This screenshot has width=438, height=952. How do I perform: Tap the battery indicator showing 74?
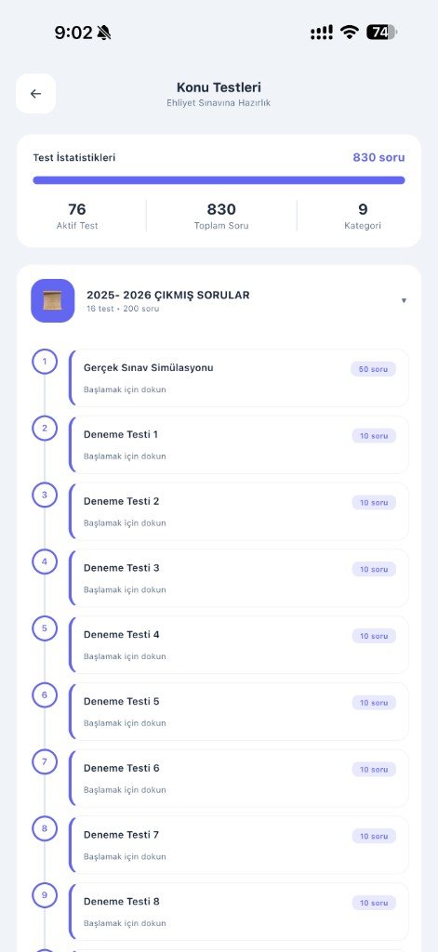[x=381, y=33]
